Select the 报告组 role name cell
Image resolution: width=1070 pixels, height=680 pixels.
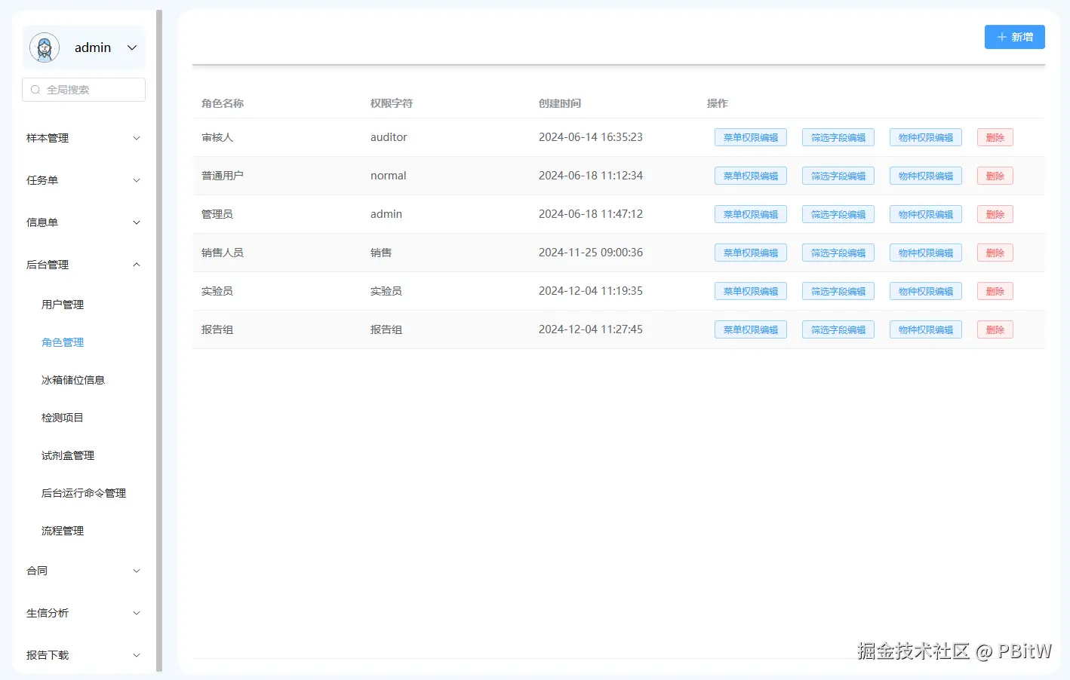[217, 329]
